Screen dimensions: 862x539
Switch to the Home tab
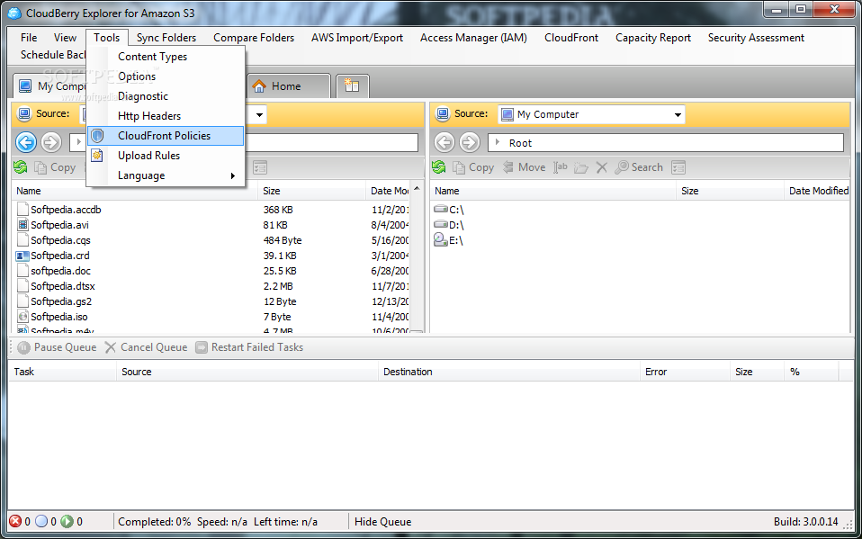[x=288, y=86]
